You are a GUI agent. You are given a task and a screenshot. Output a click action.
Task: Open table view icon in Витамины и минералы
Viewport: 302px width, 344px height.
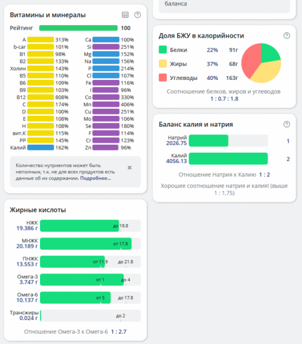click(x=125, y=15)
